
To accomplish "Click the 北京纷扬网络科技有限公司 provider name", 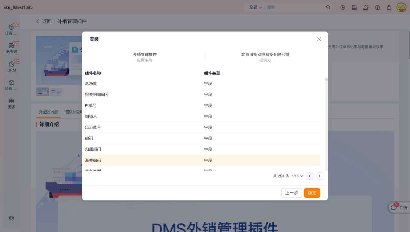I will coord(265,55).
